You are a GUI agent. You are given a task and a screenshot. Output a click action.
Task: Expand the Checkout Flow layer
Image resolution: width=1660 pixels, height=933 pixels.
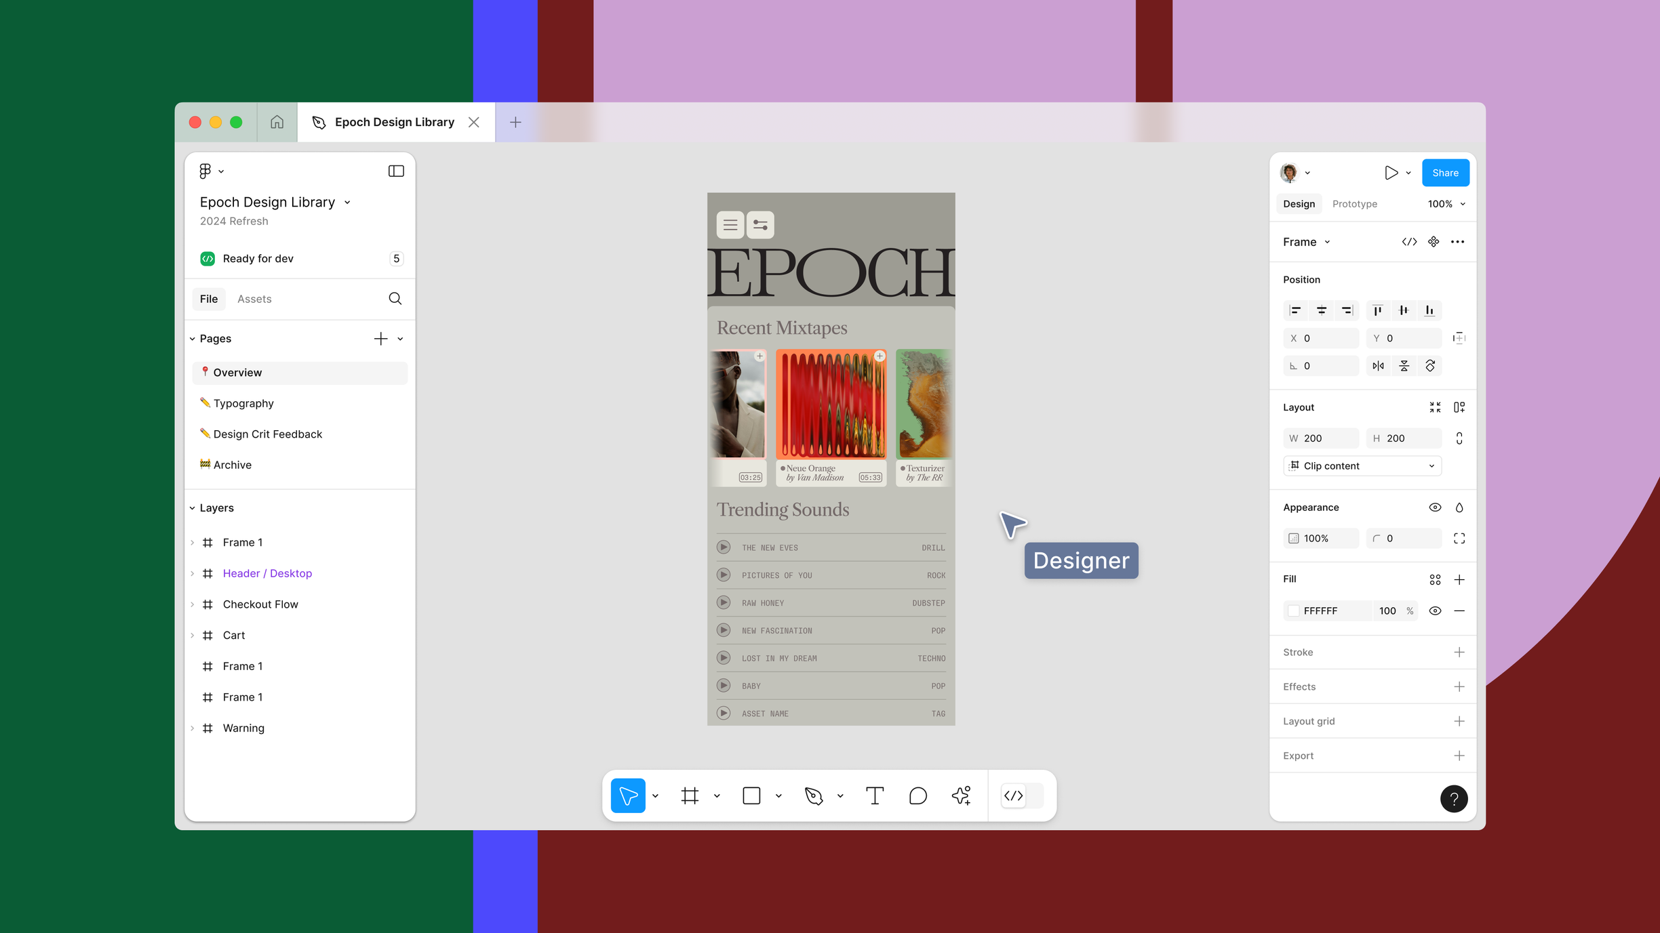[x=193, y=604]
